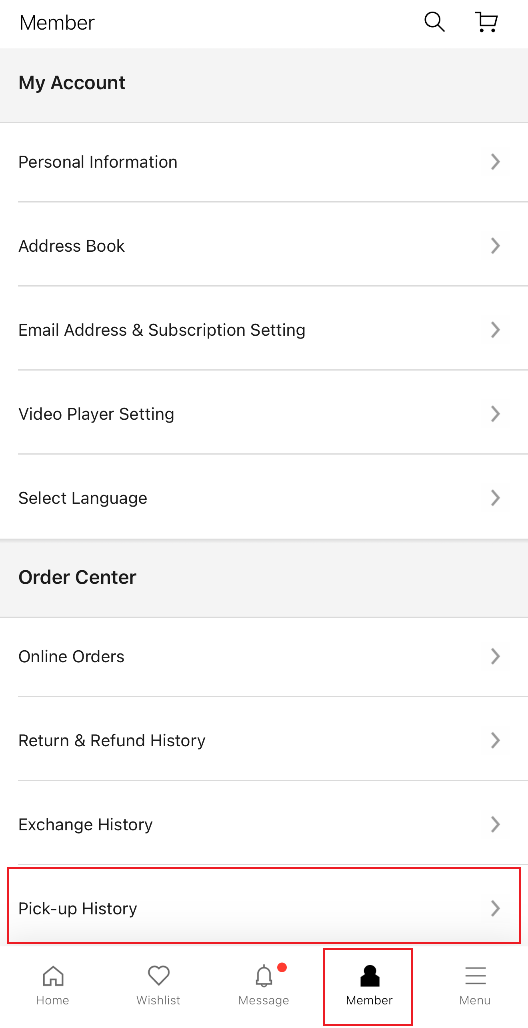This screenshot has height=1028, width=528.
Task: Open the shopping cart icon
Action: (486, 22)
